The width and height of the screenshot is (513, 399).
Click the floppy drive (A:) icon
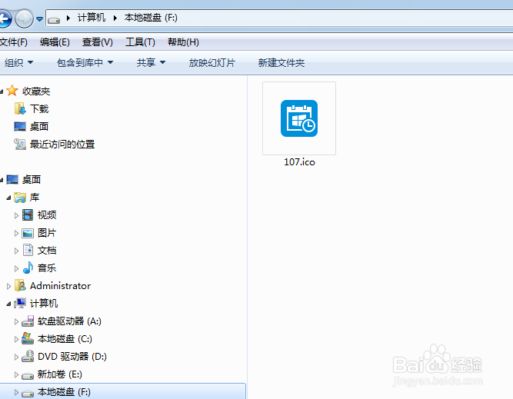pyautogui.click(x=28, y=321)
